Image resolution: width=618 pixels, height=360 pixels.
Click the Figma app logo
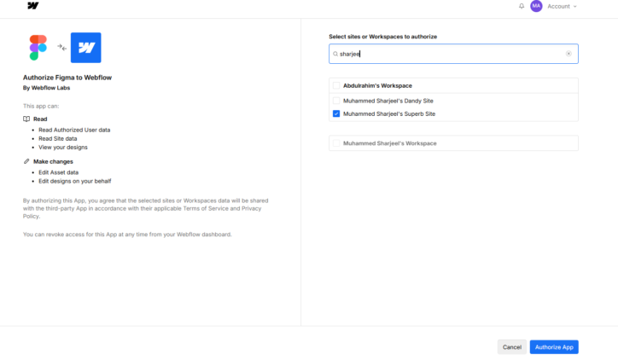point(38,48)
